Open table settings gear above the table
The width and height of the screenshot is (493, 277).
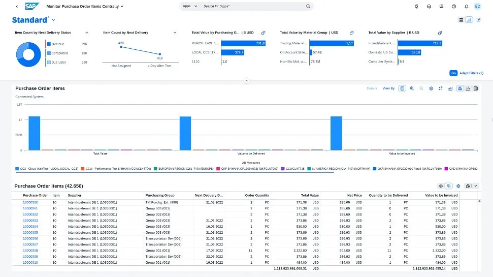coord(458,186)
